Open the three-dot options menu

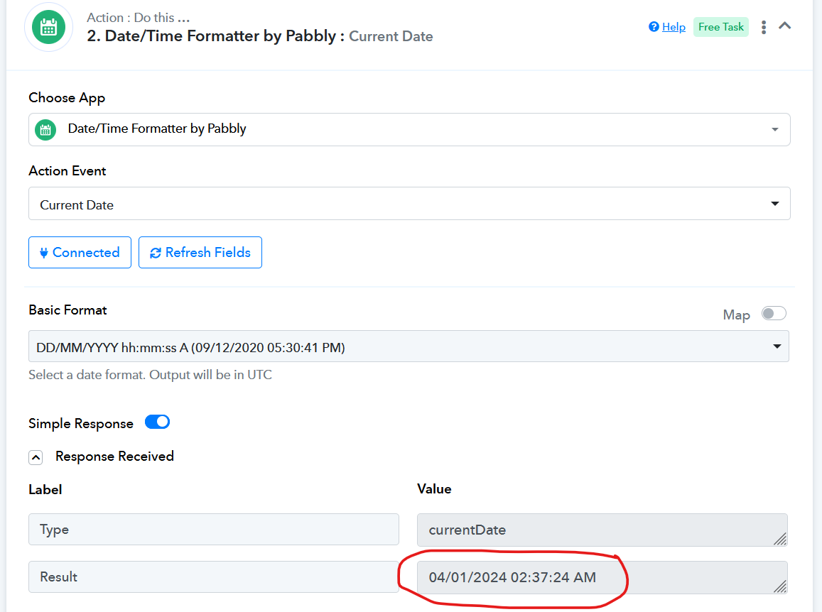pos(764,27)
